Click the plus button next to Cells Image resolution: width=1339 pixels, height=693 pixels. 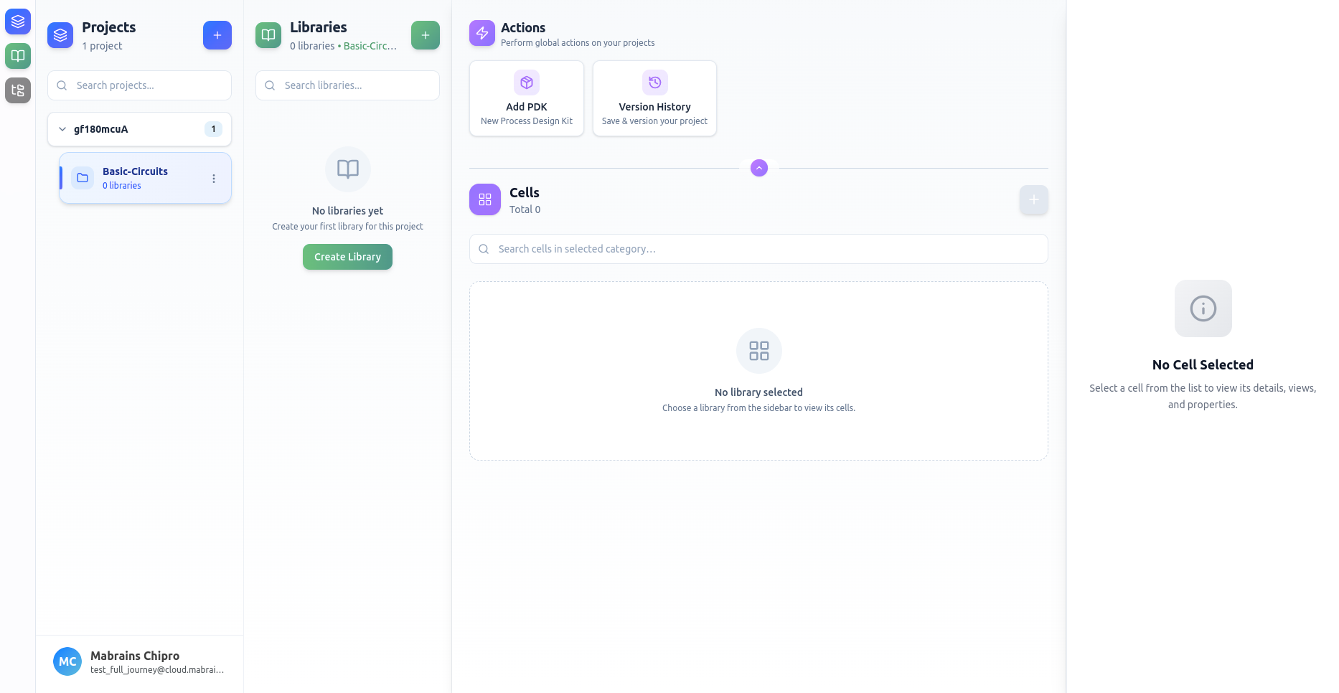click(1033, 199)
